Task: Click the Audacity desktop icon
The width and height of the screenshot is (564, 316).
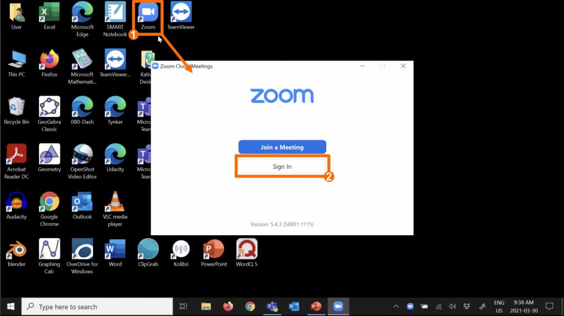Action: (x=17, y=205)
